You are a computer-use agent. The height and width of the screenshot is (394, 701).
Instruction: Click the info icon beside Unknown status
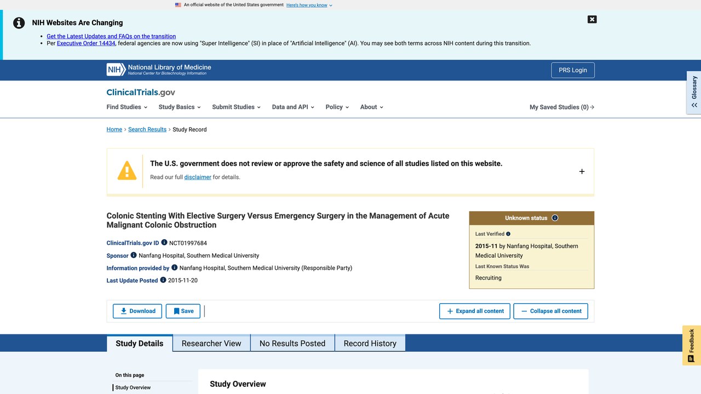555,218
